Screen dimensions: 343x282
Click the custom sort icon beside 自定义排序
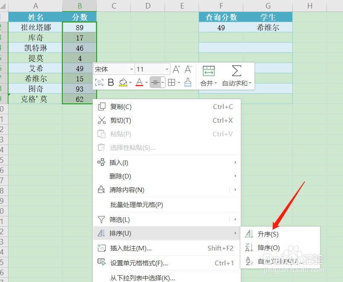tap(249, 261)
